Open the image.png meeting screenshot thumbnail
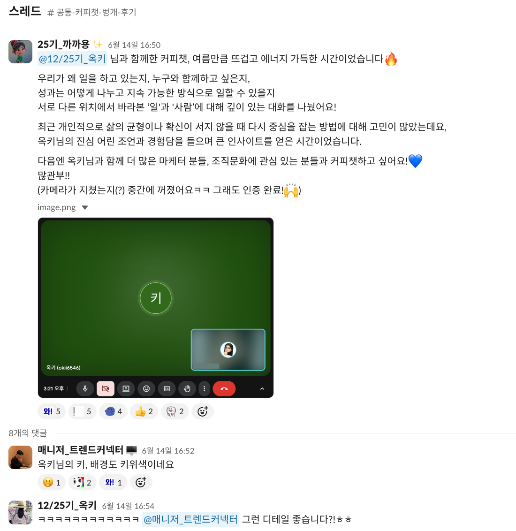Image resolution: width=516 pixels, height=531 pixels. tap(156, 308)
